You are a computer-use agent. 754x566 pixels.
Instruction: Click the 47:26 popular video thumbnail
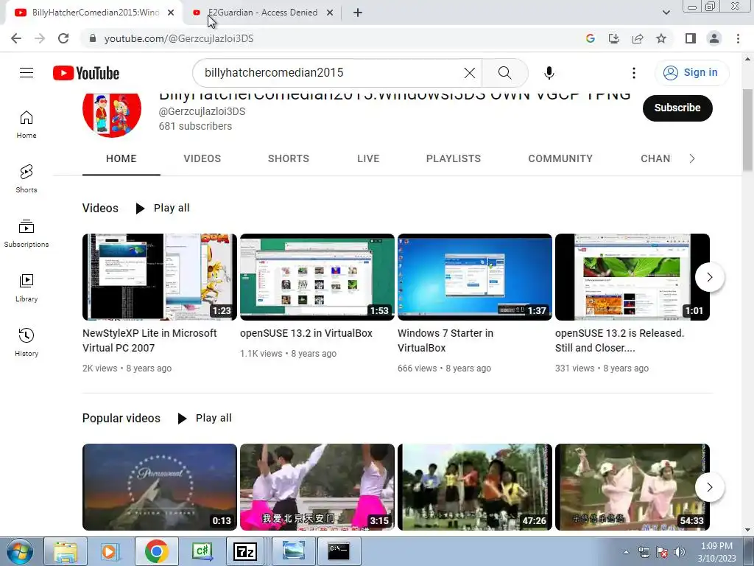point(475,487)
